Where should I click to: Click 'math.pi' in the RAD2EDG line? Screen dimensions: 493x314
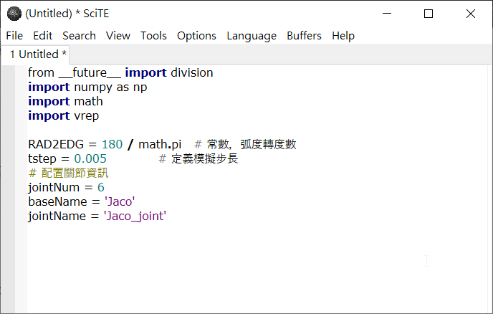click(160, 144)
